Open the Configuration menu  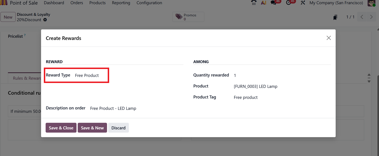point(149,3)
